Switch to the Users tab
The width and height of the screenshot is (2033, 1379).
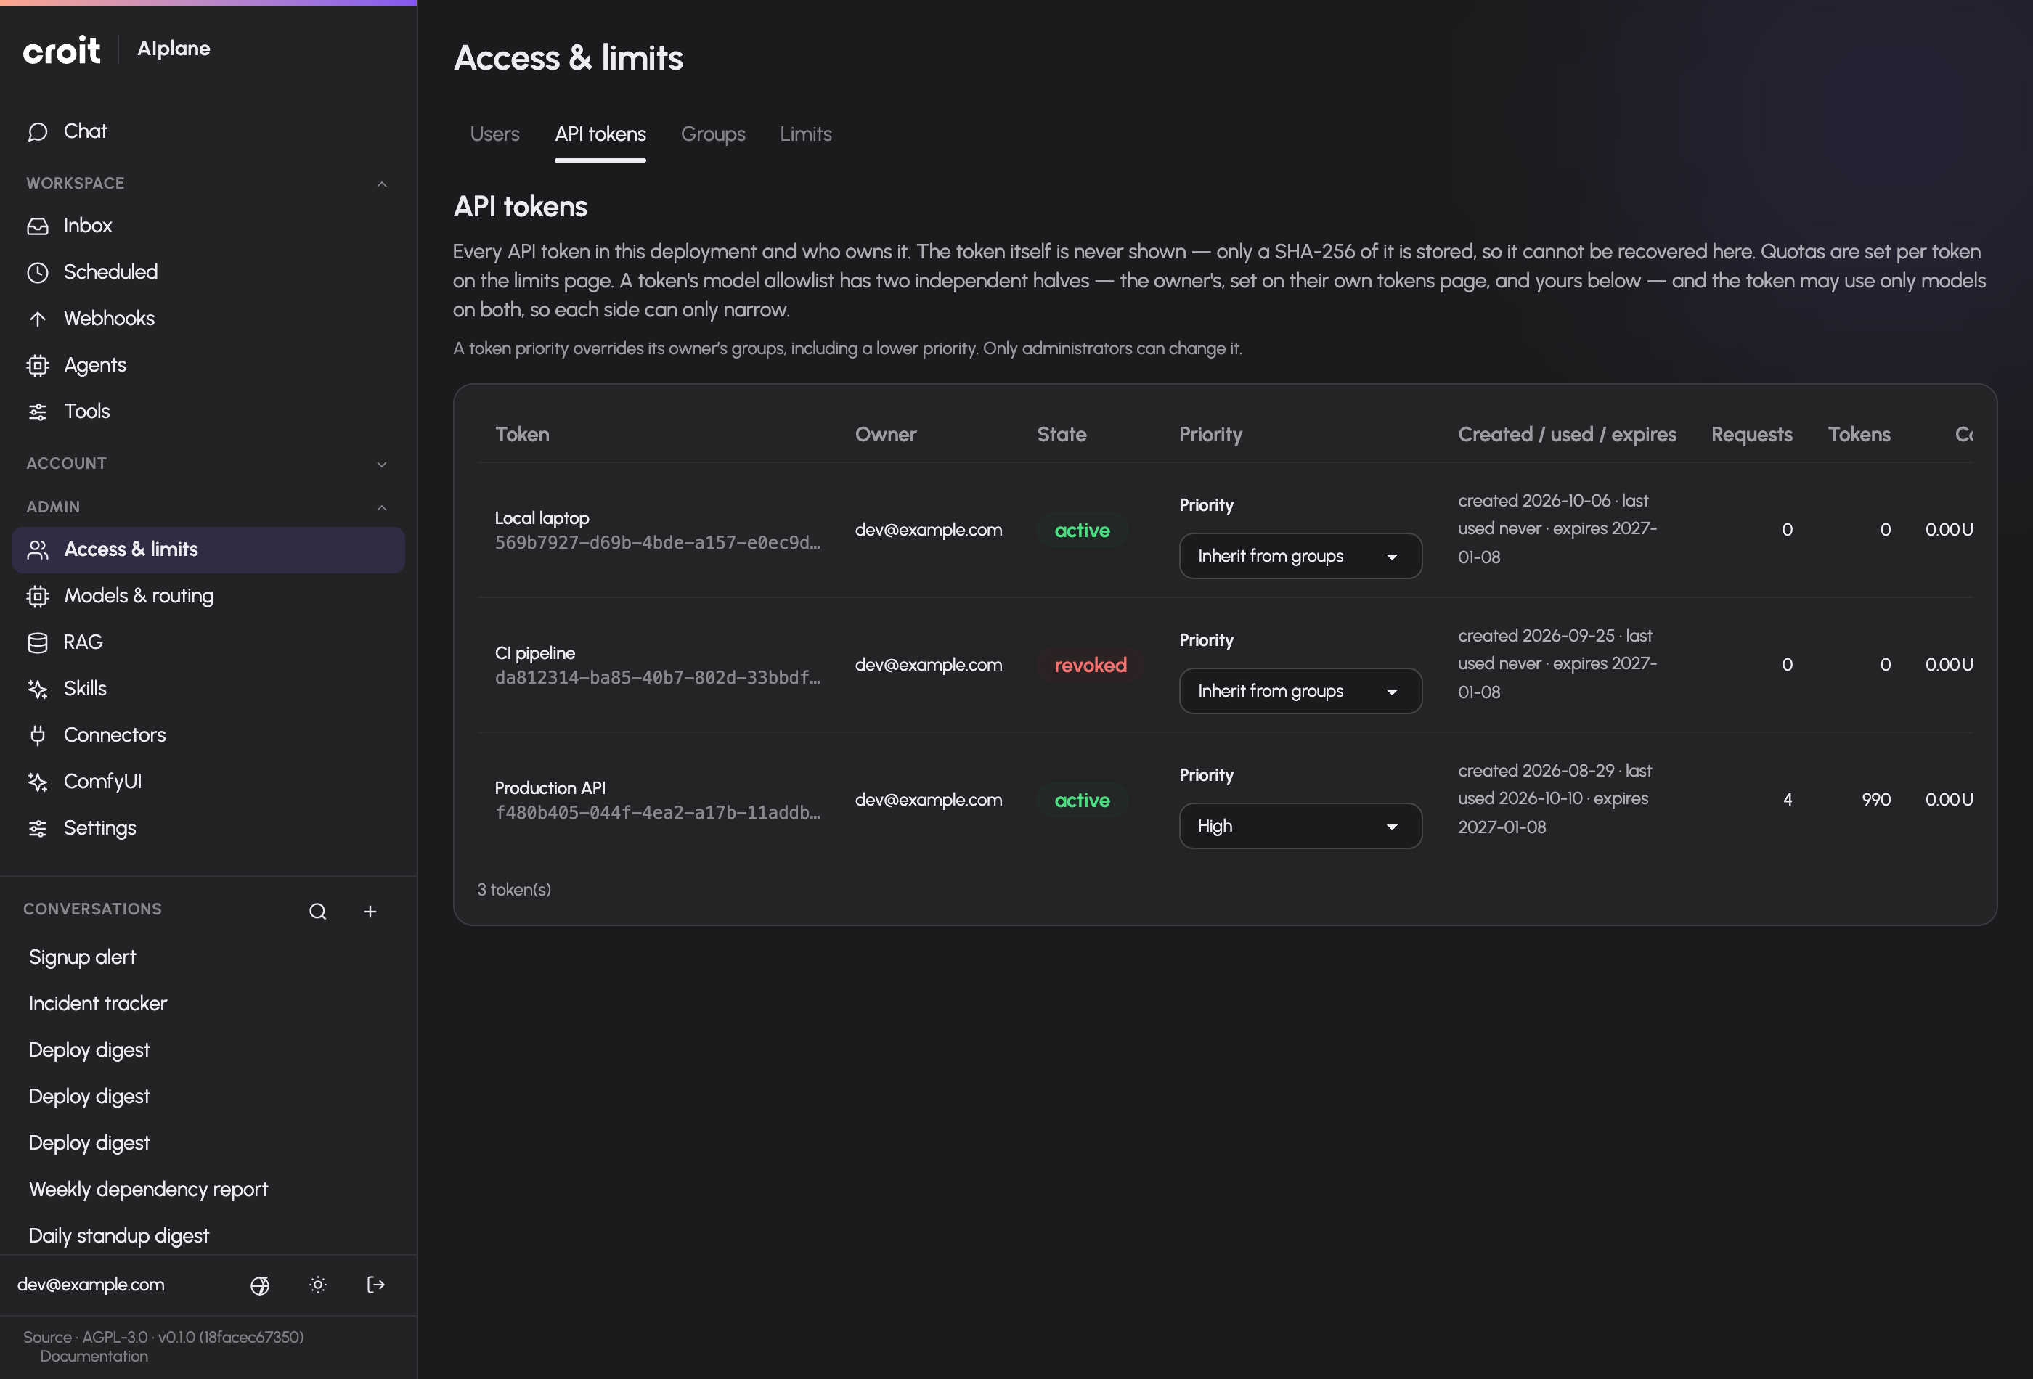point(494,134)
